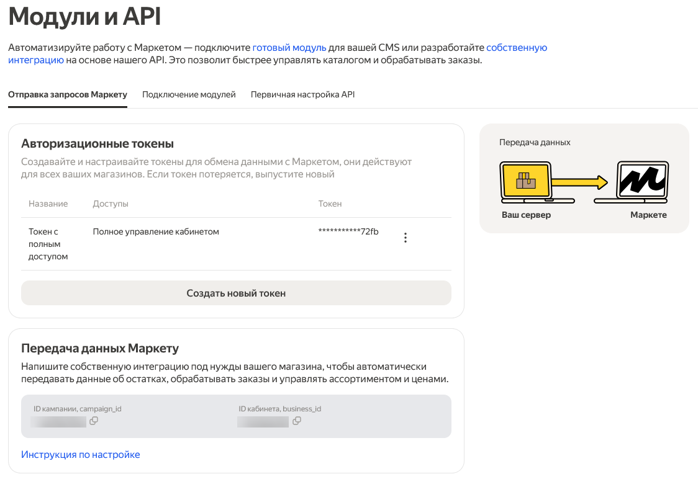This screenshot has width=698, height=479.
Task: Click the Название column header
Action: pyautogui.click(x=48, y=204)
